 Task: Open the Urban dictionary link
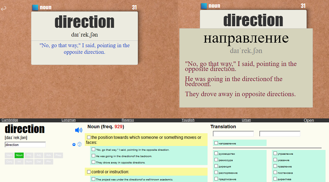tap(246, 120)
